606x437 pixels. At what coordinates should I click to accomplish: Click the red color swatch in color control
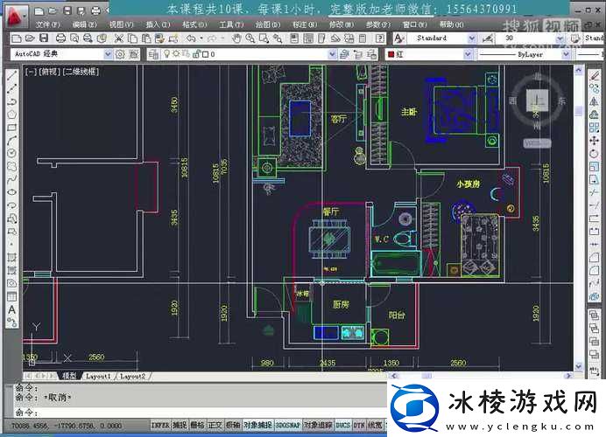pyautogui.click(x=391, y=54)
